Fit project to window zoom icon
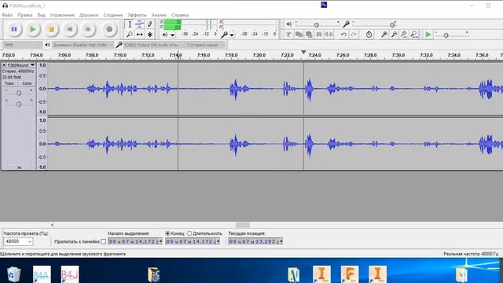Screen dimensions: 503x283 414,34
